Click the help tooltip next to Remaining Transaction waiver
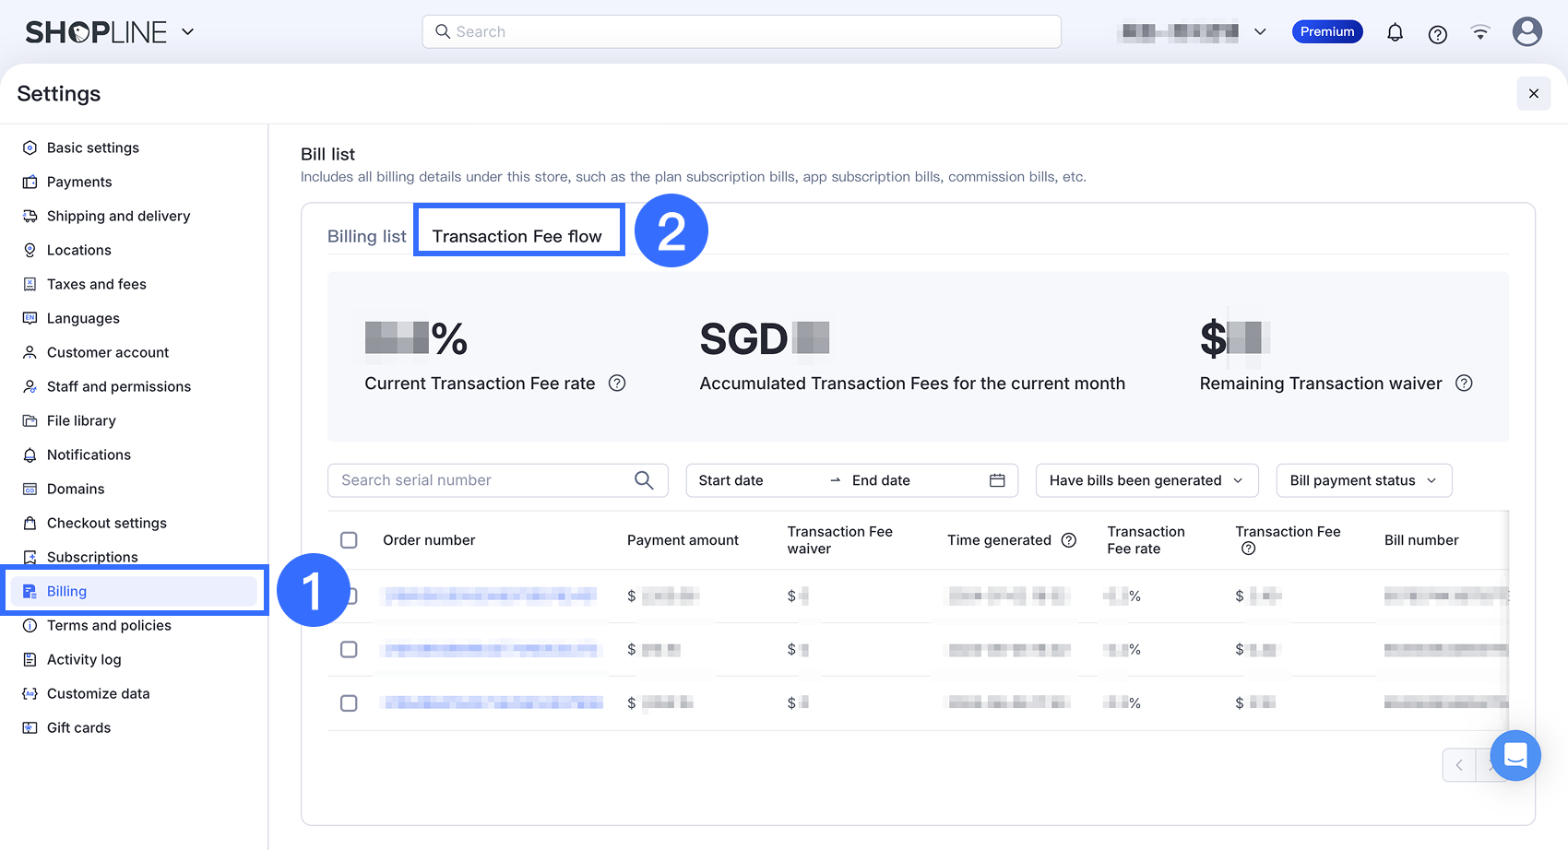This screenshot has width=1568, height=850. [1464, 383]
